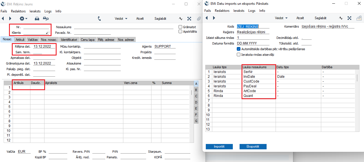Enable the Apstrīdēts checkbox

(x=180, y=32)
